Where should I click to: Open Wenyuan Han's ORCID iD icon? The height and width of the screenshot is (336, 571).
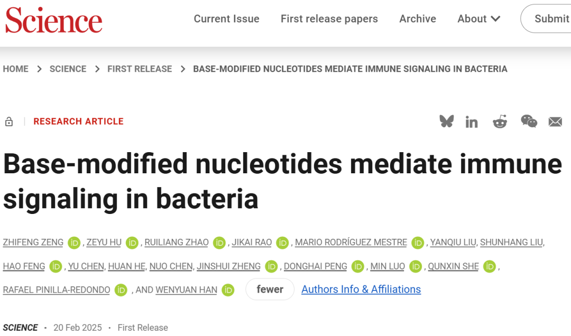click(x=228, y=290)
